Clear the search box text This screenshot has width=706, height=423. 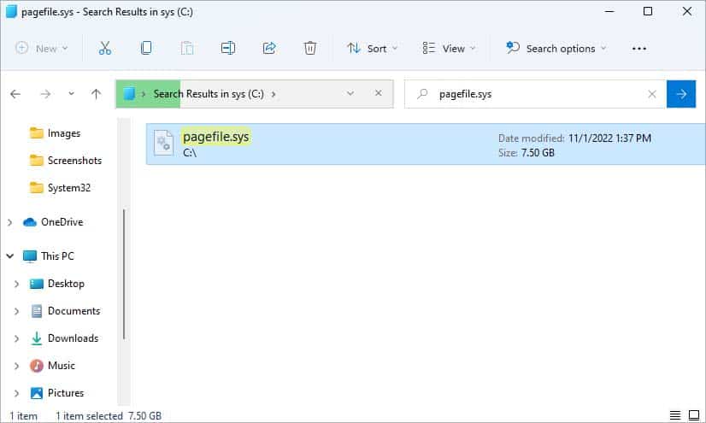coord(651,94)
